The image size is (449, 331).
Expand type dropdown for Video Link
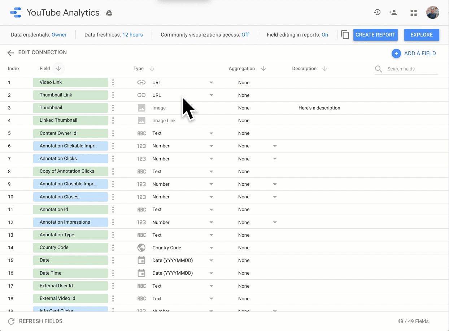pos(211,82)
